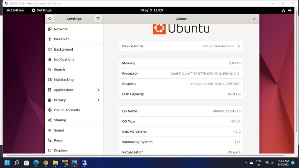
Task: Open the Activities overview
Action: (15, 10)
